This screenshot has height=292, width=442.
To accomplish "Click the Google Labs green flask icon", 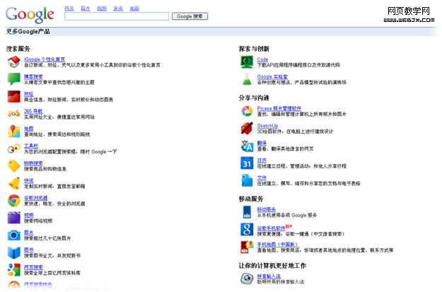I will tap(247, 79).
